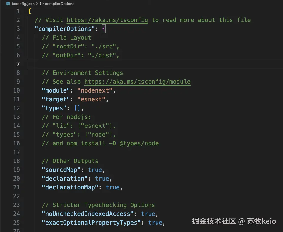The width and height of the screenshot is (283, 232).
Task: Click the true value for declarationMap
Action: [x=113, y=187]
